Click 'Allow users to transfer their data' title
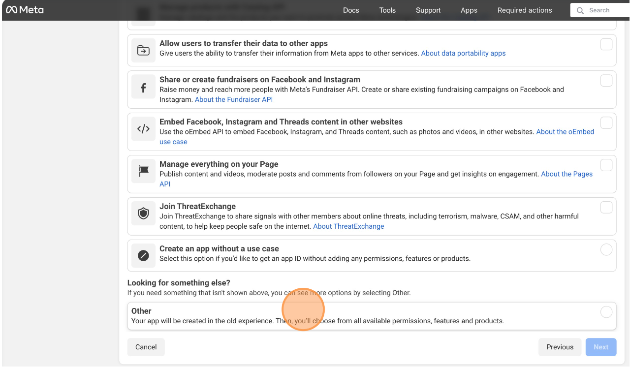Image resolution: width=630 pixels, height=367 pixels. [244, 43]
